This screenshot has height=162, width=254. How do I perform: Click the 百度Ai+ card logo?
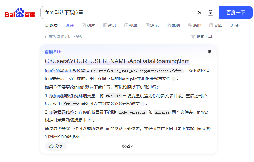53,52
